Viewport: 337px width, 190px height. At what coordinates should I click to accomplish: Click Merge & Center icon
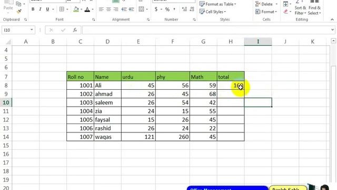pyautogui.click(x=141, y=9)
